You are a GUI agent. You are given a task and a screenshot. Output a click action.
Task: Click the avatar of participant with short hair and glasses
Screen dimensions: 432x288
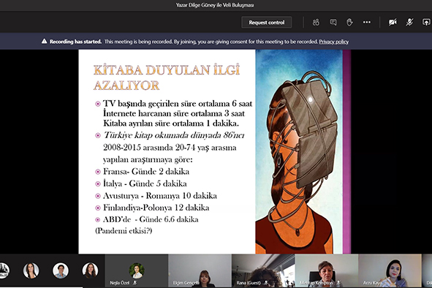[x=61, y=270]
